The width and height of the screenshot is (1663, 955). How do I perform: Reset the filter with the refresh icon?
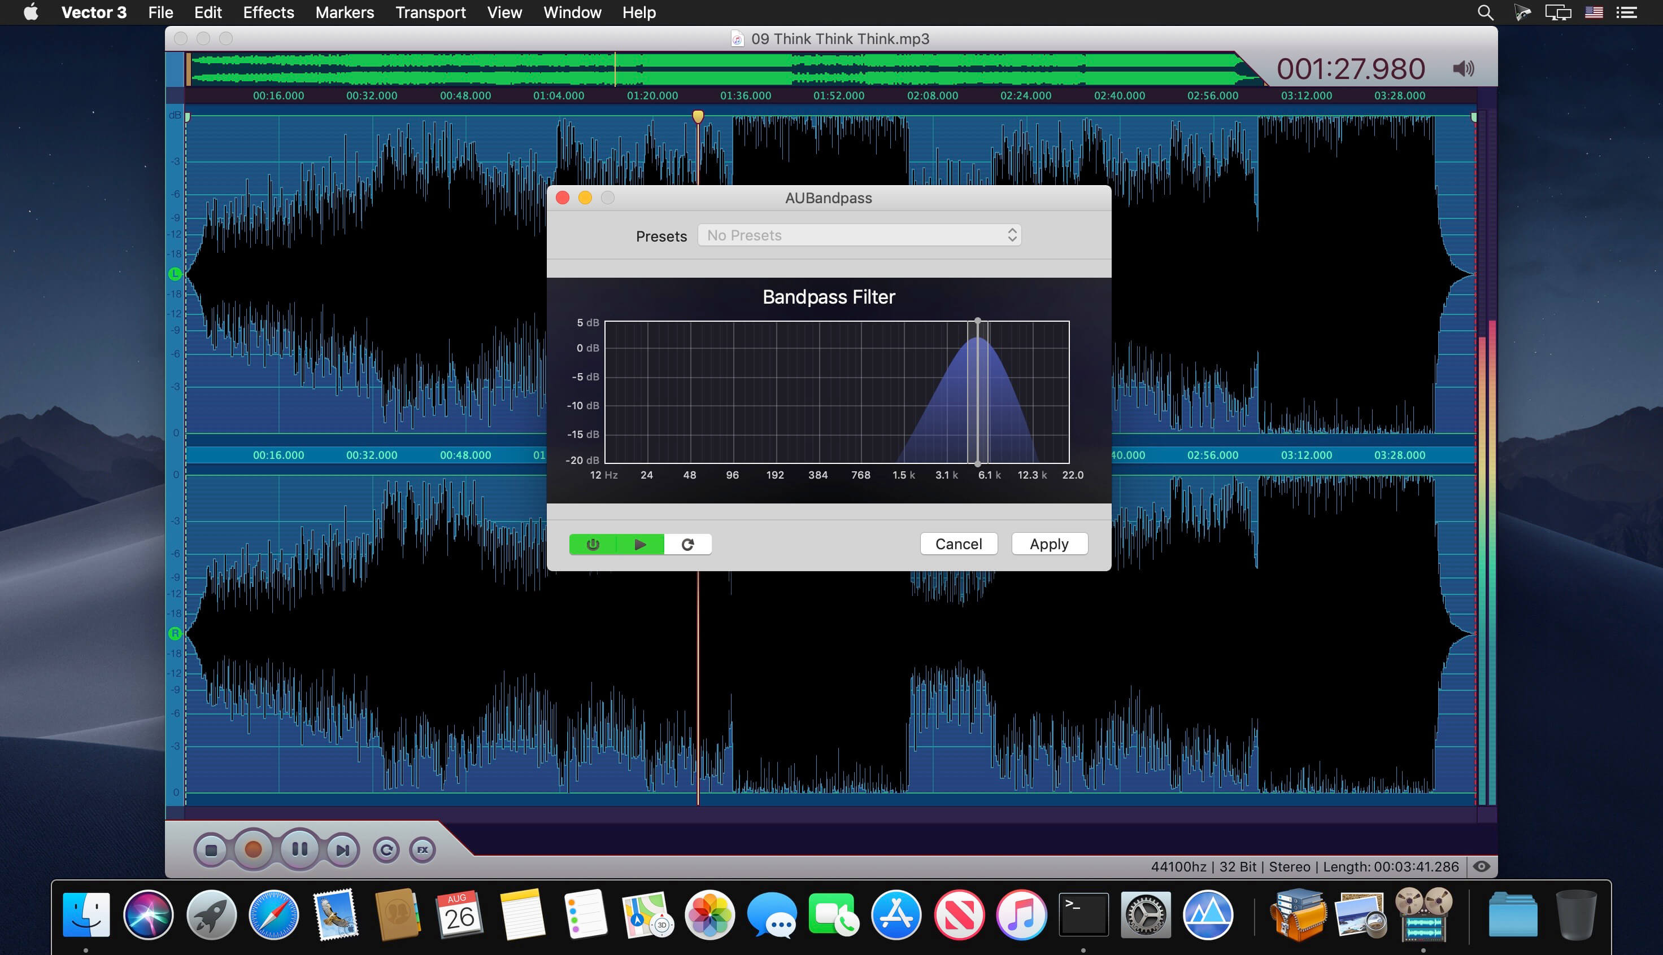pos(688,544)
